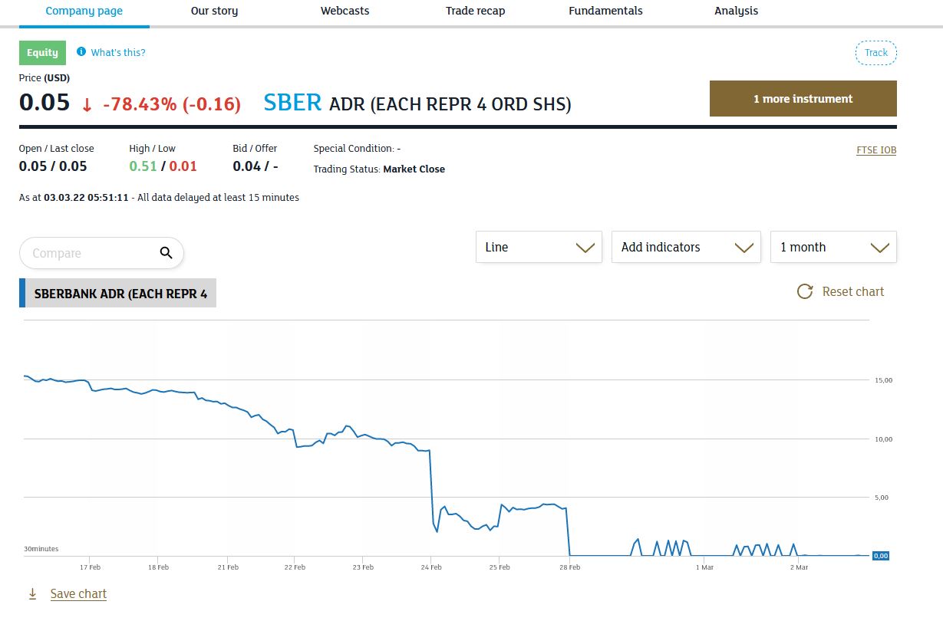This screenshot has height=621, width=943.
Task: Click the red down arrow price change indicator
Action: point(87,104)
